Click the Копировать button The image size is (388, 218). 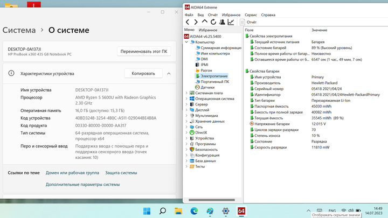143,73
